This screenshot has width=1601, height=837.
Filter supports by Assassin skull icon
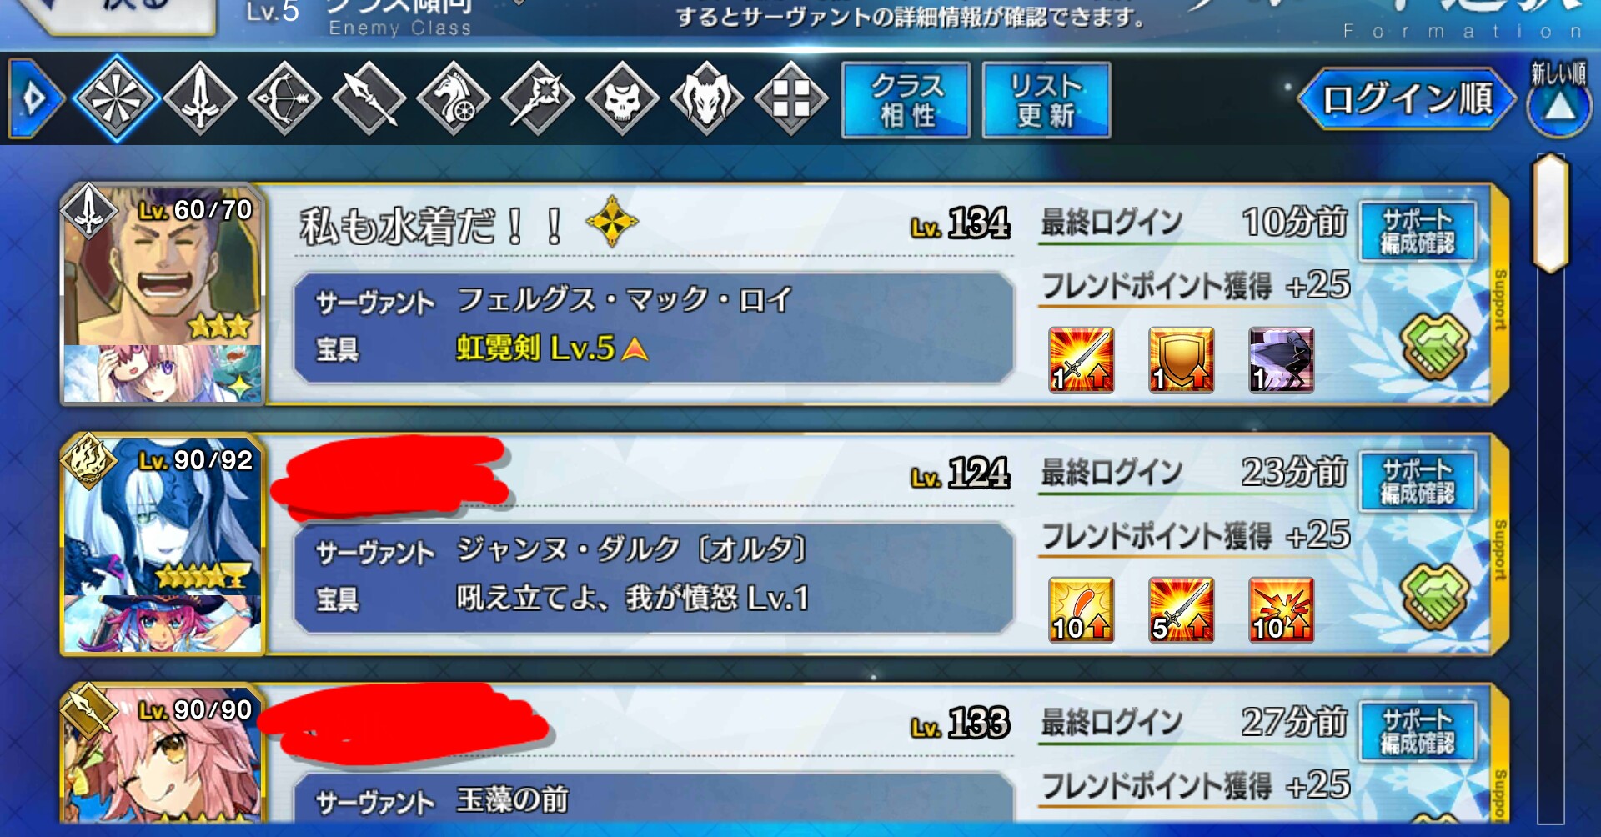point(623,98)
